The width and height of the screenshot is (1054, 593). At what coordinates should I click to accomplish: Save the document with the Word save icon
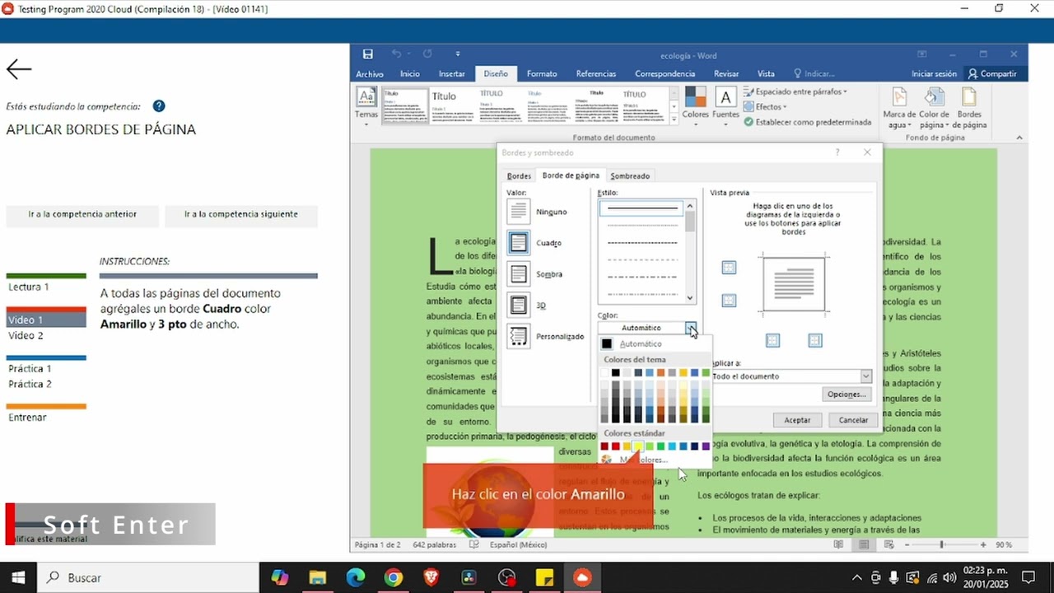368,54
